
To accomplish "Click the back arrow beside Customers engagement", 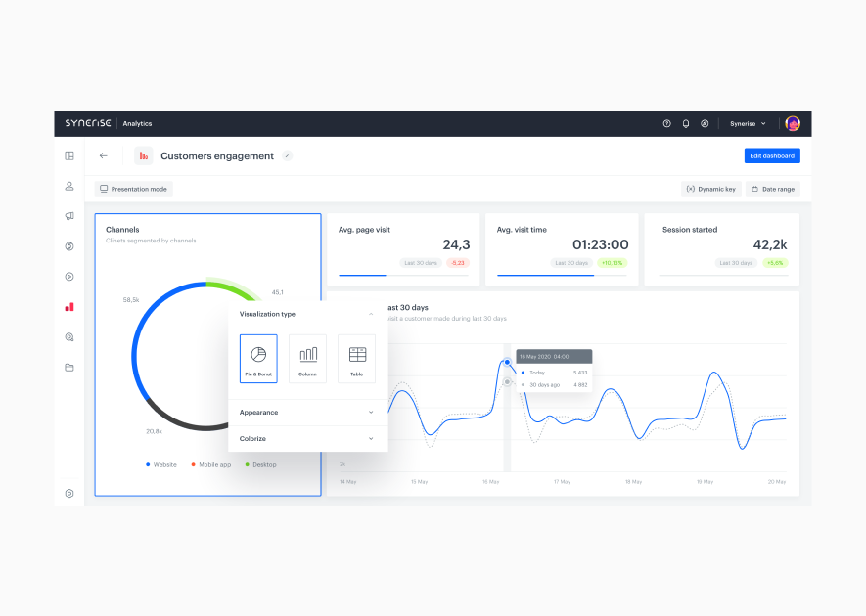I will [104, 155].
